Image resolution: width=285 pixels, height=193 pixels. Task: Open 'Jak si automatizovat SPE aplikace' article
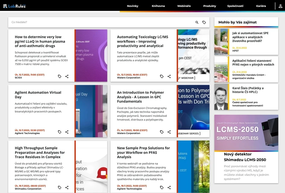click(x=250, y=37)
